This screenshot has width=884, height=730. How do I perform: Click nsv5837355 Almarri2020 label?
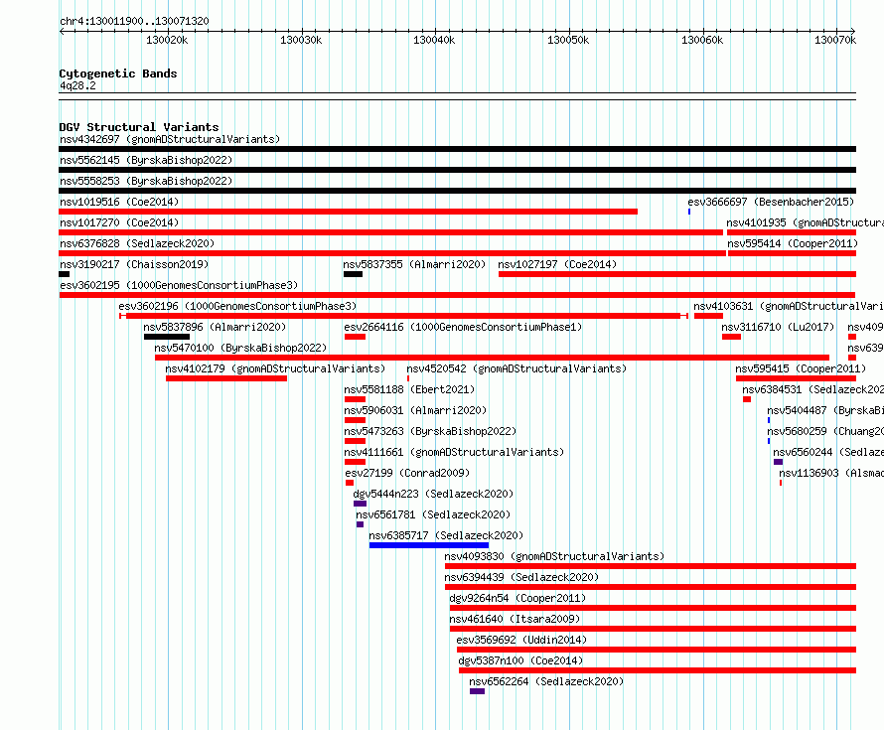(414, 264)
